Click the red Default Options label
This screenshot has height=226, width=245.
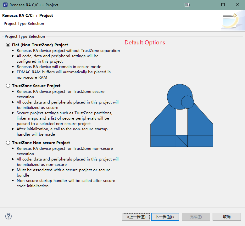click(145, 42)
